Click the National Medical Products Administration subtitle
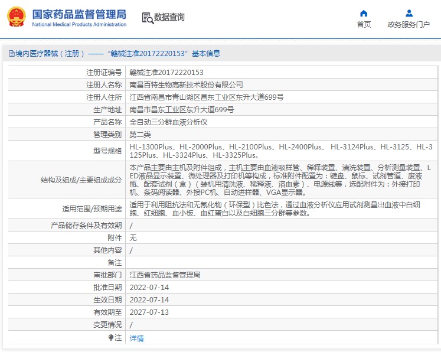This screenshot has width=441, height=352. pyautogui.click(x=79, y=24)
